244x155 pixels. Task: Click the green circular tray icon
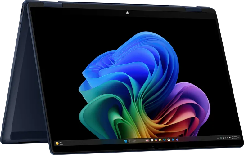tap(221, 138)
